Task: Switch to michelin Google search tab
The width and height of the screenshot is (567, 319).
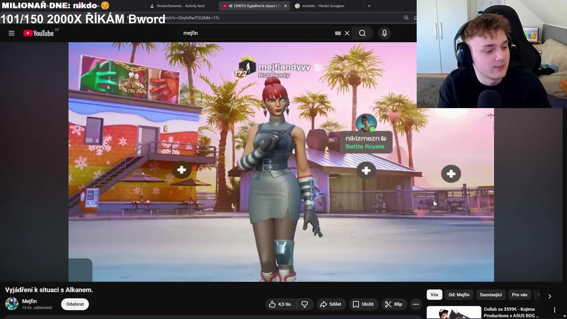Action: point(323,6)
